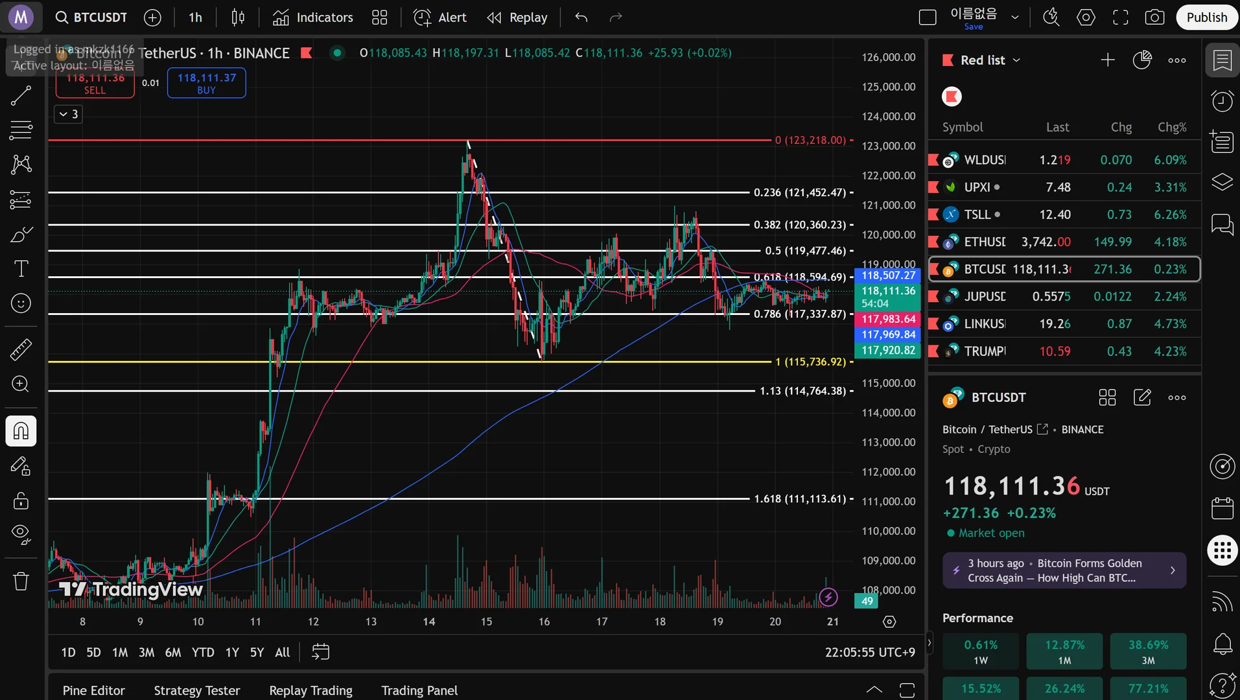Open the Pine Editor tab

93,690
